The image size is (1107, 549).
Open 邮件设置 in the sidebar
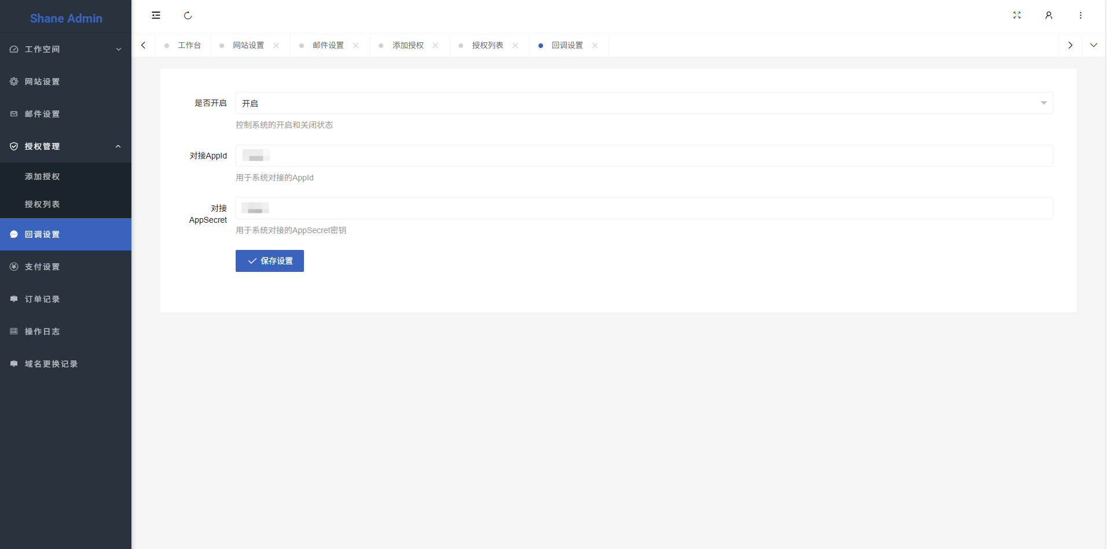tap(42, 114)
